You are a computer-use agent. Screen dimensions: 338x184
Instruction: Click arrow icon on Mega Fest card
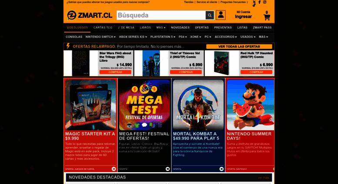coord(167,169)
